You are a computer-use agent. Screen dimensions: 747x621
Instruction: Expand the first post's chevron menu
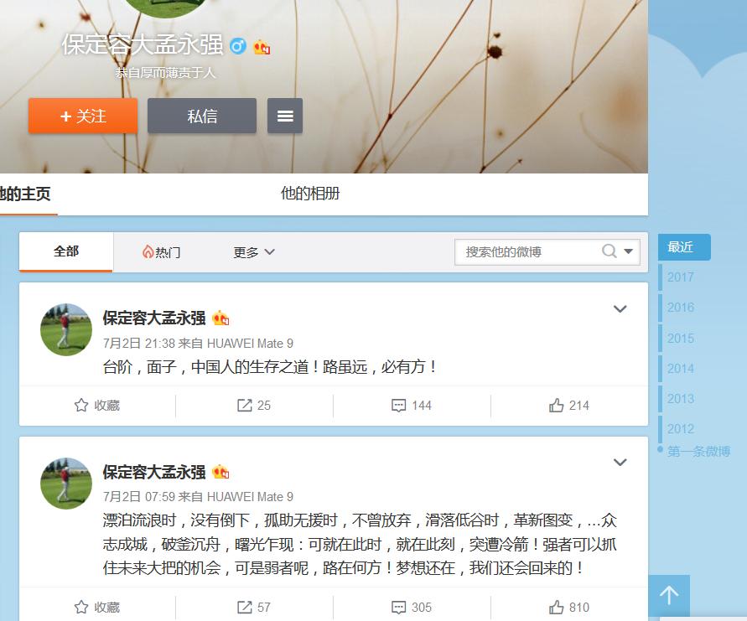(x=620, y=309)
